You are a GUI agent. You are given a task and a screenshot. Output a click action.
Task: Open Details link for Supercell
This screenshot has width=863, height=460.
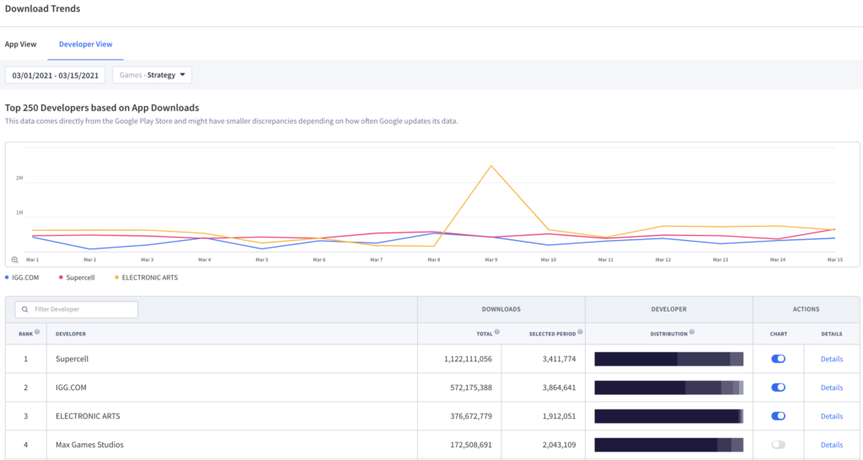(832, 359)
